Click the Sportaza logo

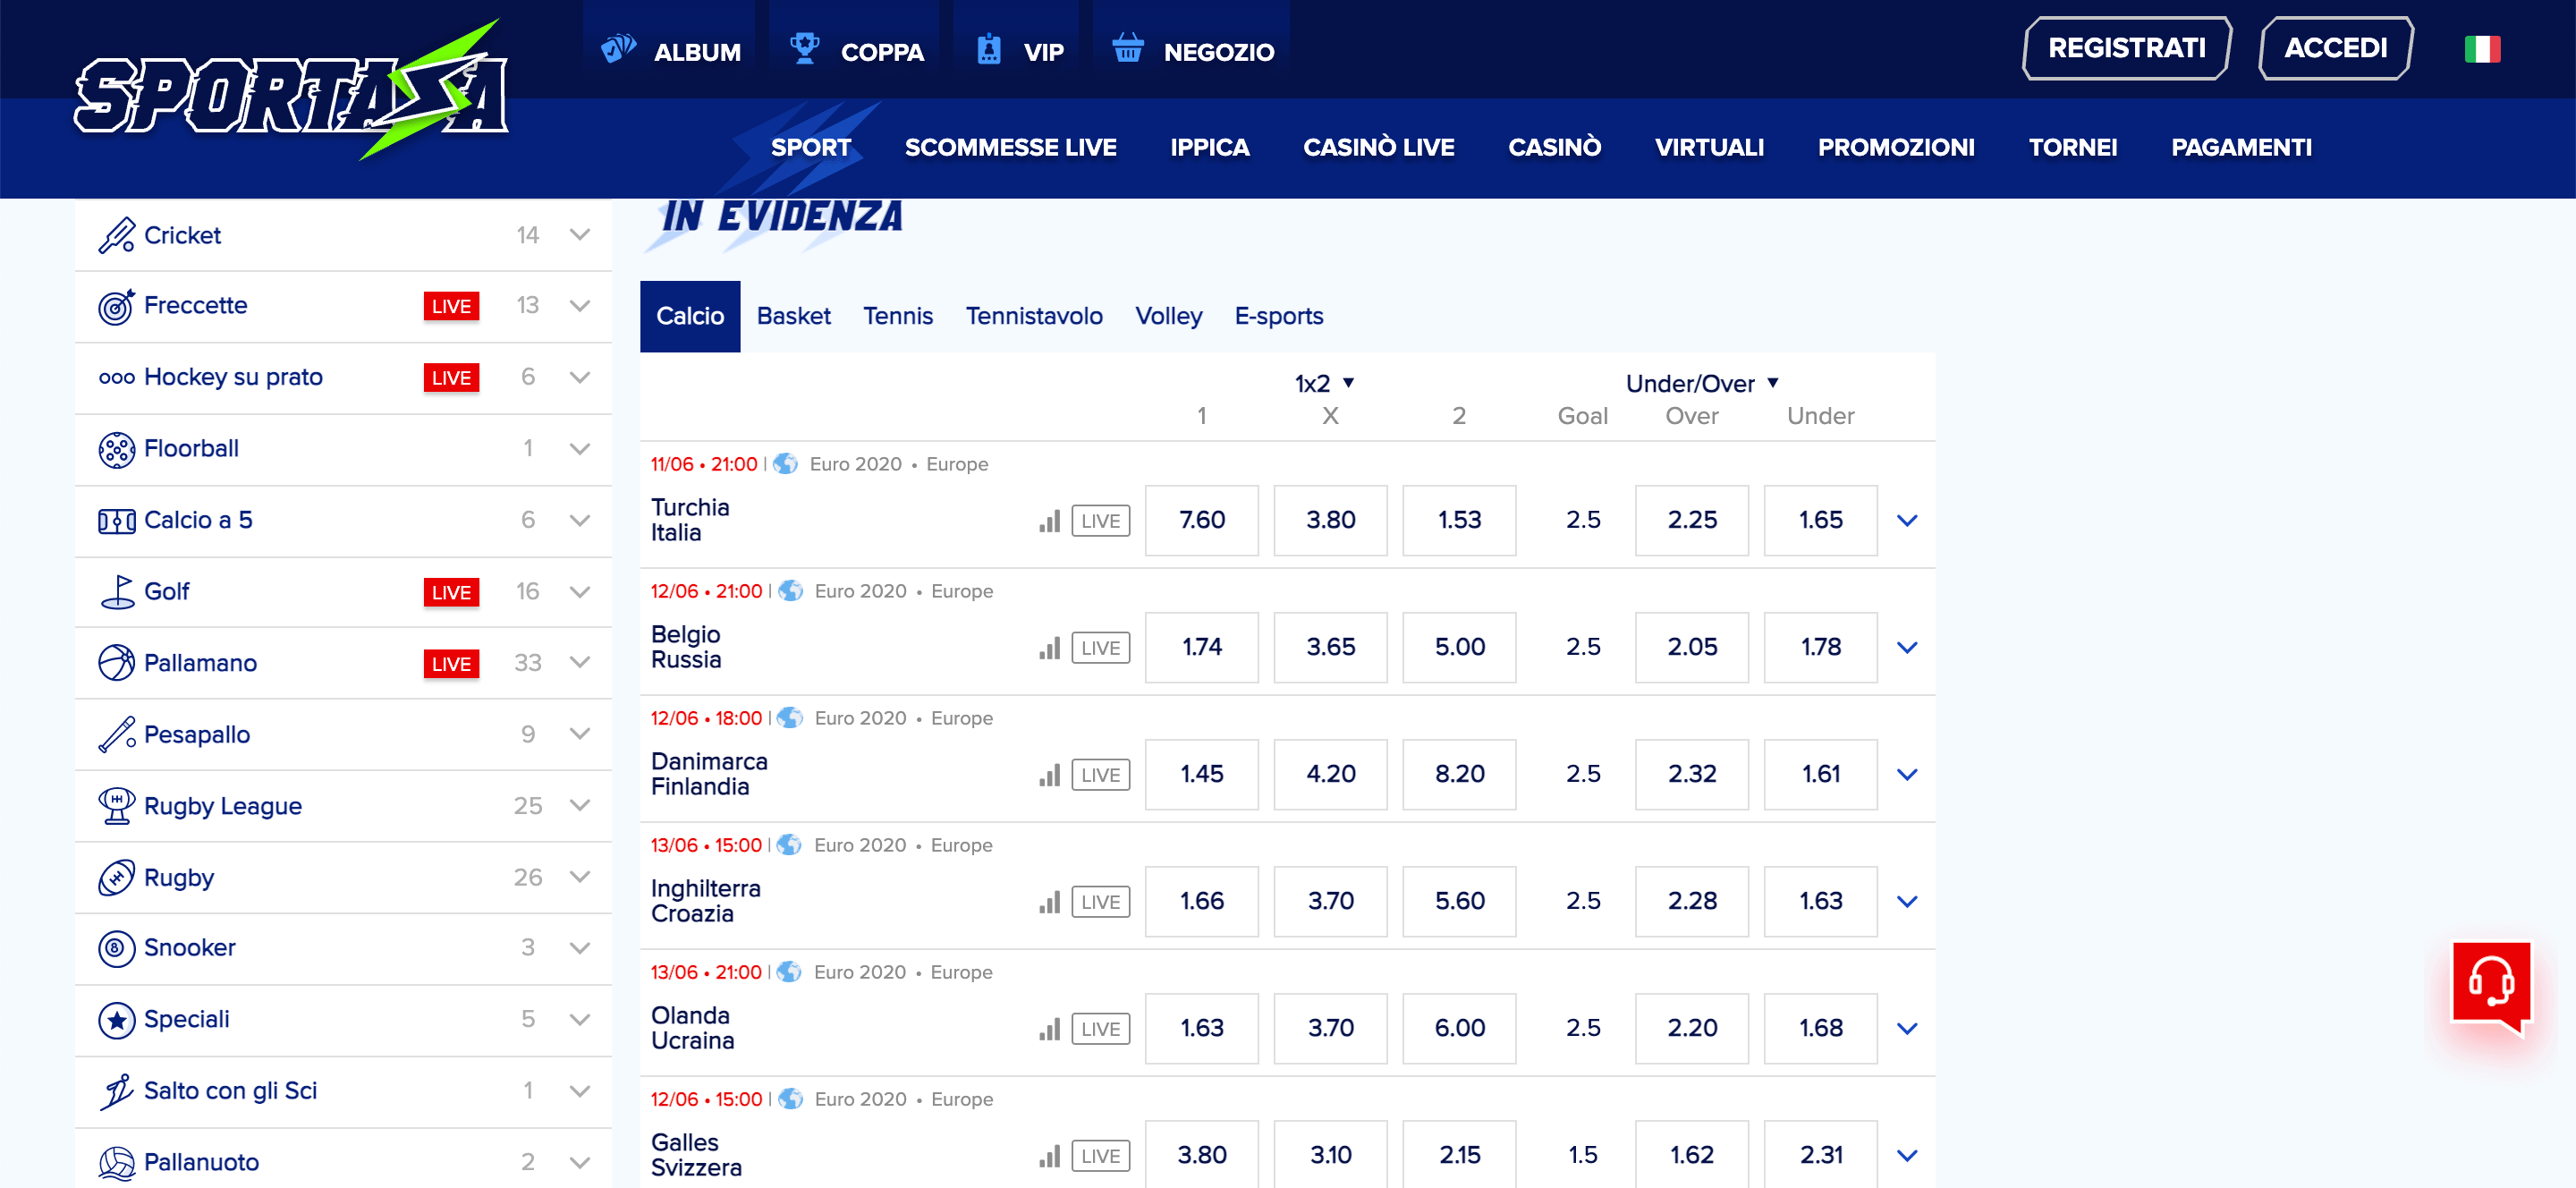[290, 95]
